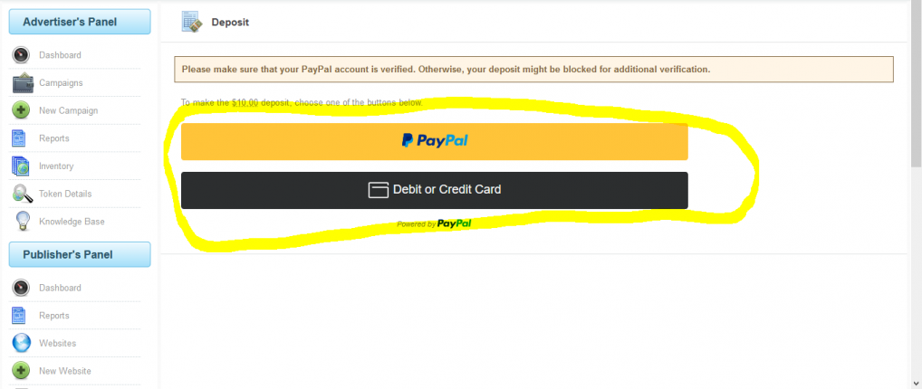Pay with the yellow PayPal button
This screenshot has height=389, width=922.
434,142
